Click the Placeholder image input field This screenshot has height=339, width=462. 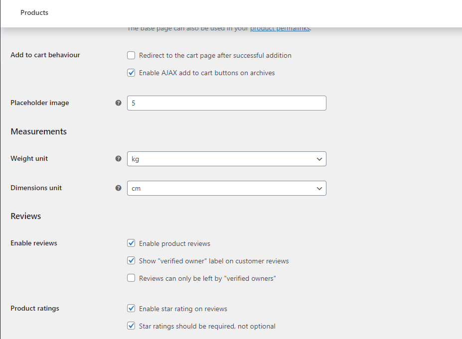coord(226,103)
